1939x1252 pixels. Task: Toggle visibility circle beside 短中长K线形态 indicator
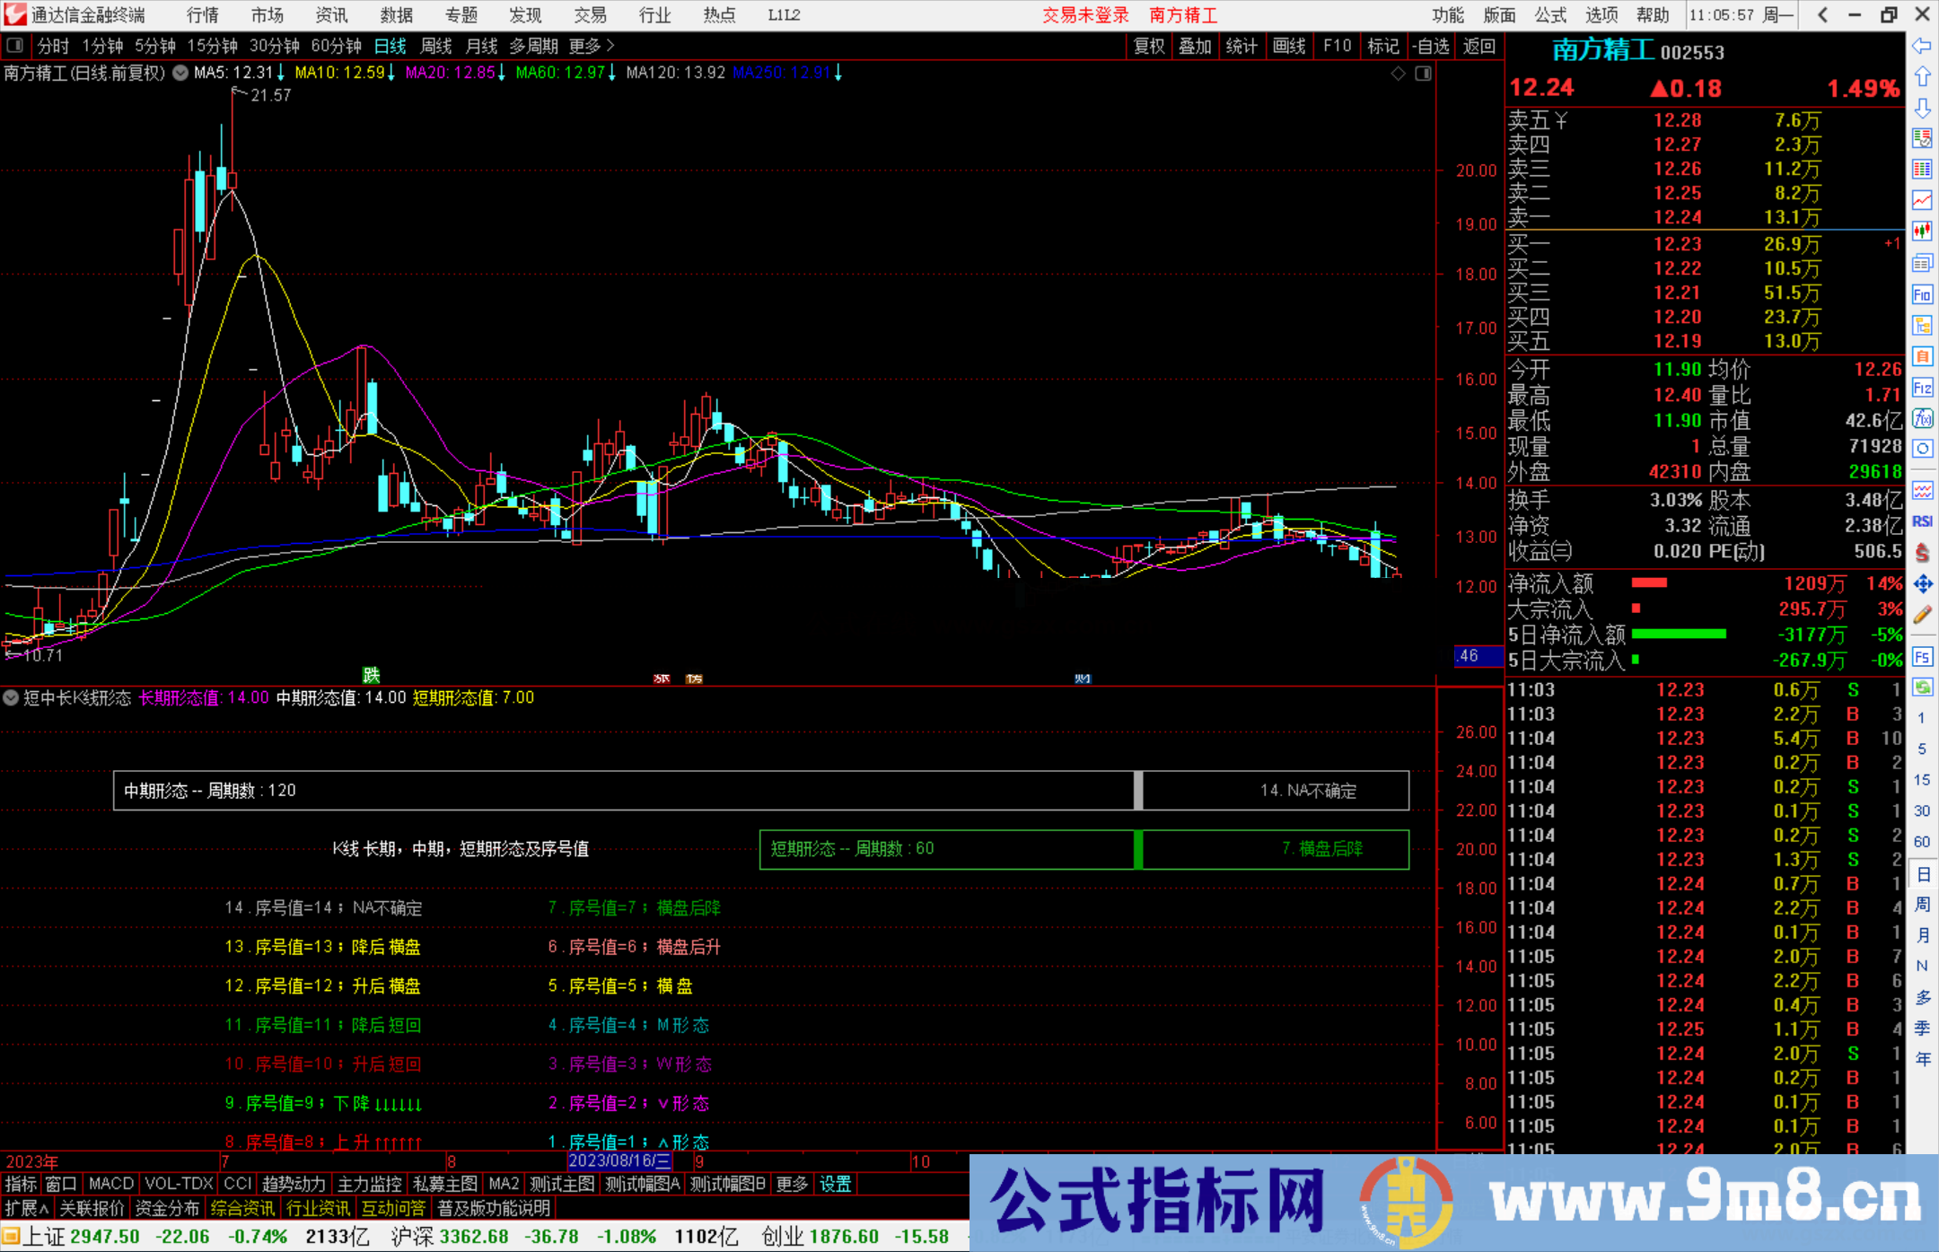(11, 698)
